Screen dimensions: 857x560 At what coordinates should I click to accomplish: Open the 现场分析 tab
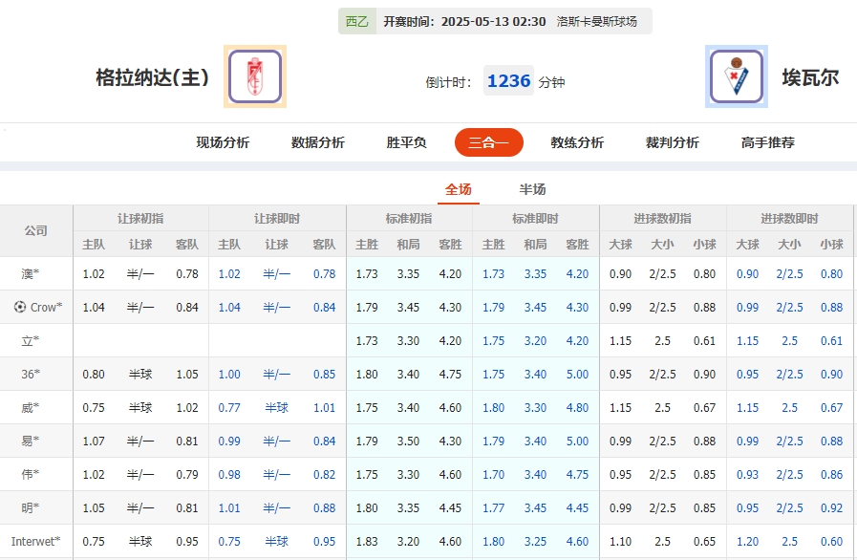click(222, 140)
